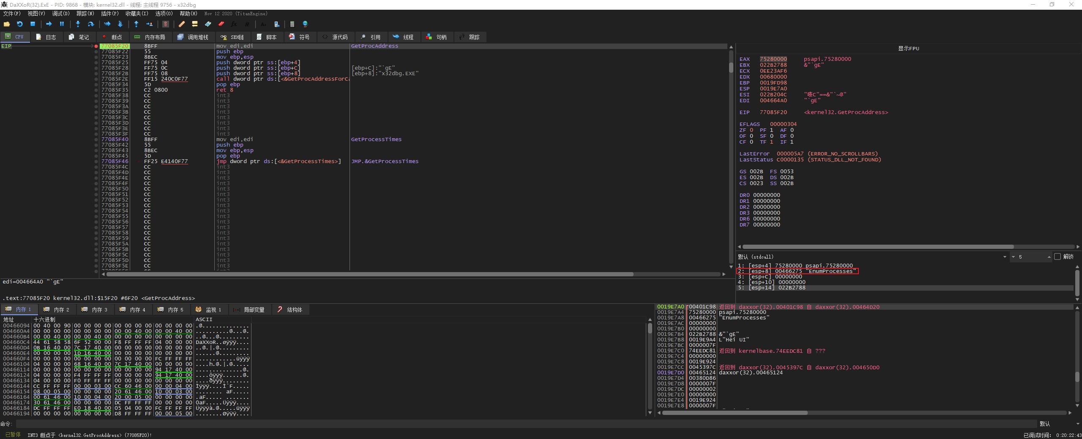Toggle breakpoint bullet at address 77085F40
The image size is (1082, 439).
click(96, 139)
